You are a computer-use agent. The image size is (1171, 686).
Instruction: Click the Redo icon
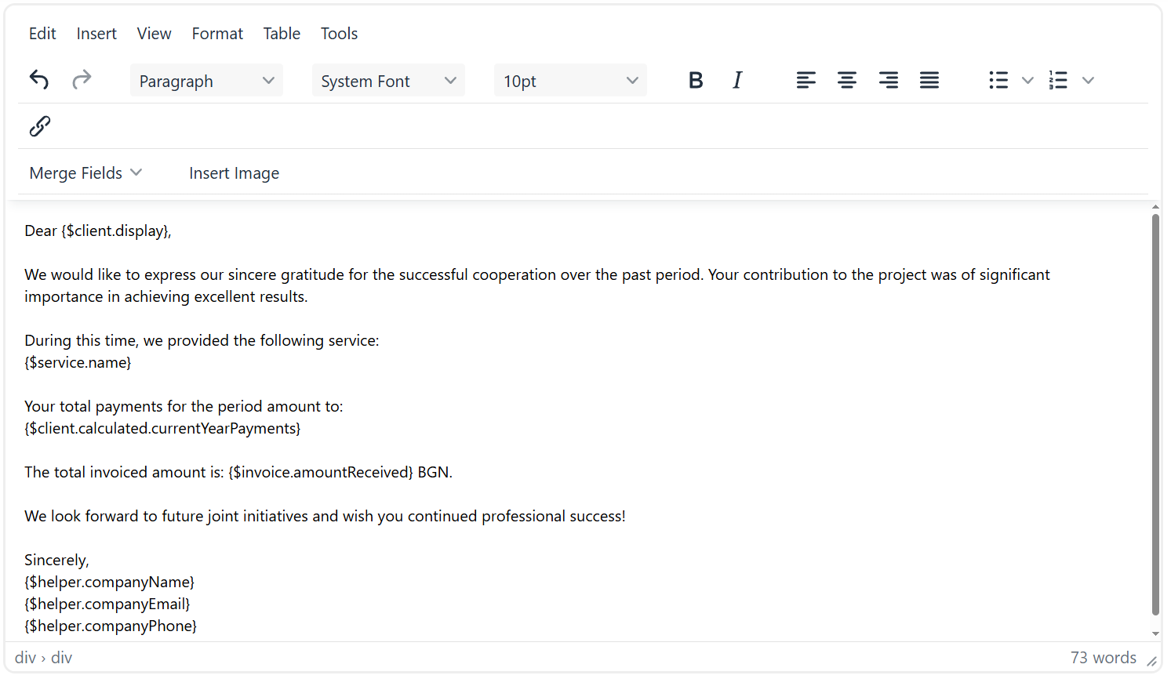tap(82, 79)
